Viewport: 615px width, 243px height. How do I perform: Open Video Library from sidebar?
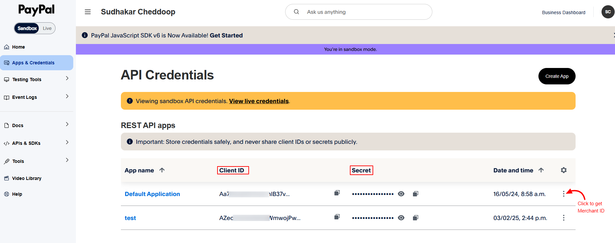click(x=26, y=178)
